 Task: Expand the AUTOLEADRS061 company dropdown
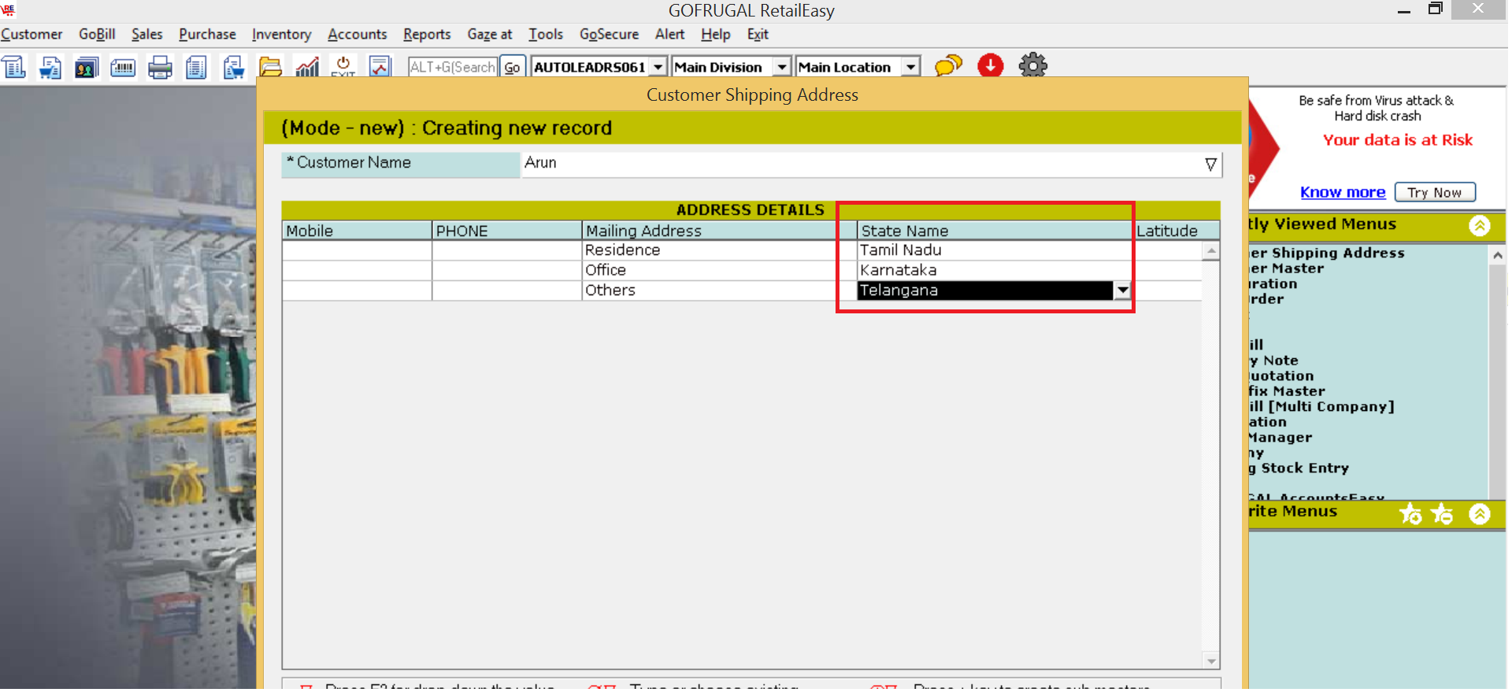[x=658, y=68]
